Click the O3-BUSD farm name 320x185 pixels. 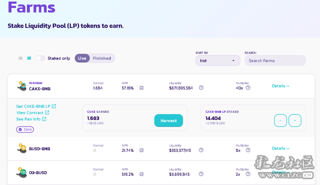38,173
